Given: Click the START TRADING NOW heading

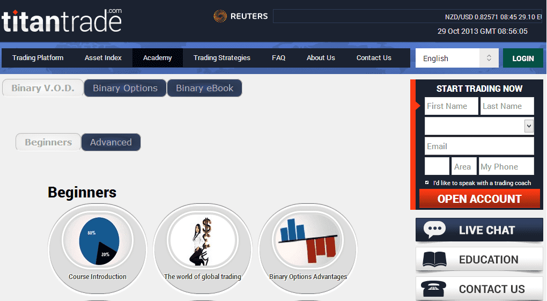Looking at the screenshot, I should point(479,89).
